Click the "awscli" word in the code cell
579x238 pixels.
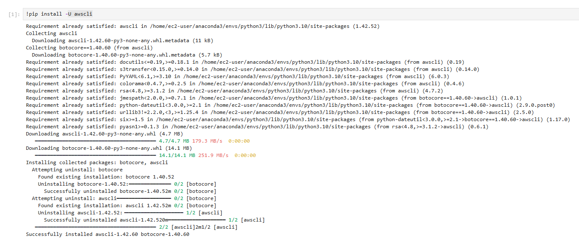pos(83,14)
